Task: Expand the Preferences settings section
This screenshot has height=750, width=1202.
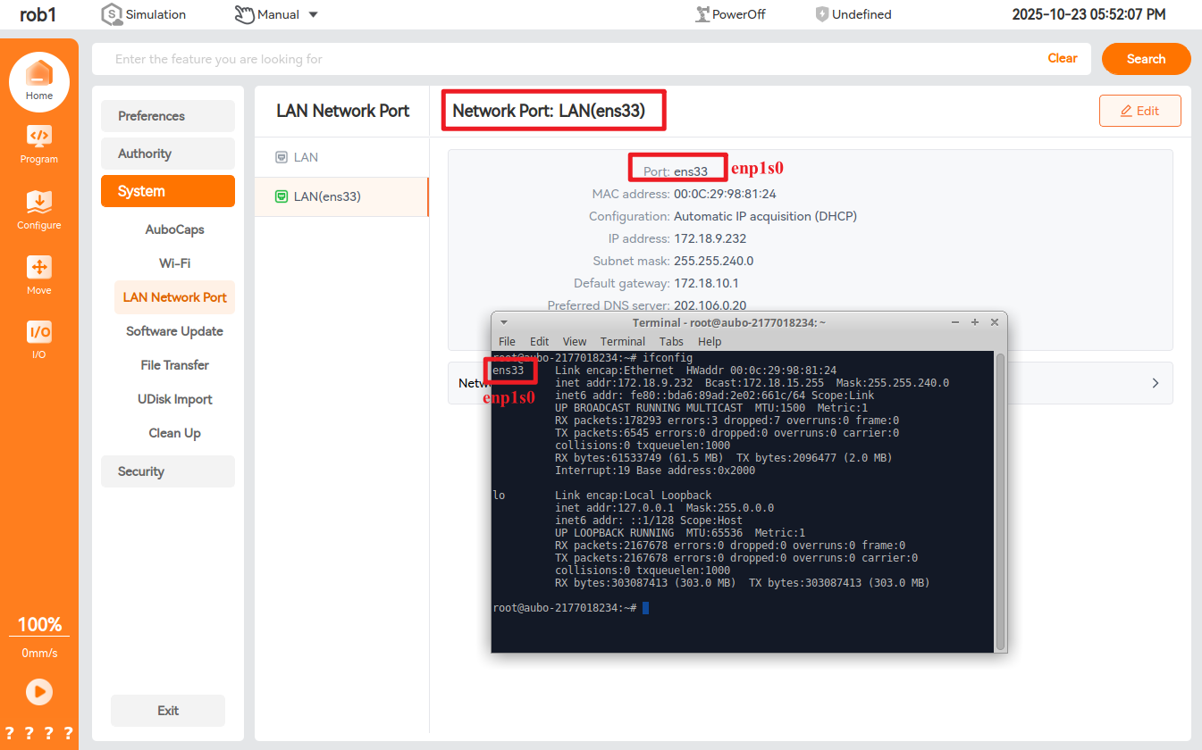Action: point(167,116)
